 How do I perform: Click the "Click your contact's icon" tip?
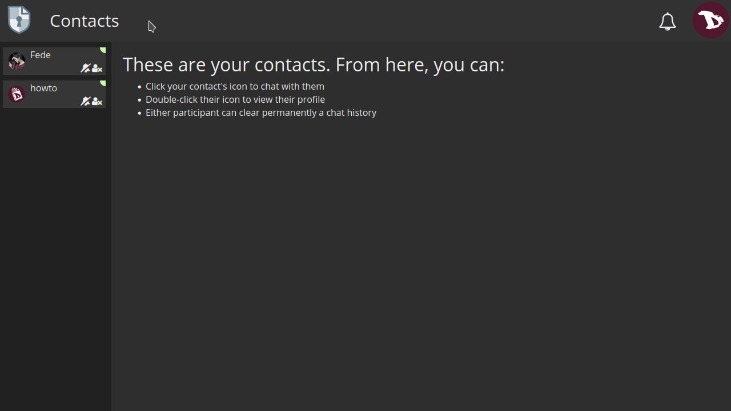tap(235, 86)
